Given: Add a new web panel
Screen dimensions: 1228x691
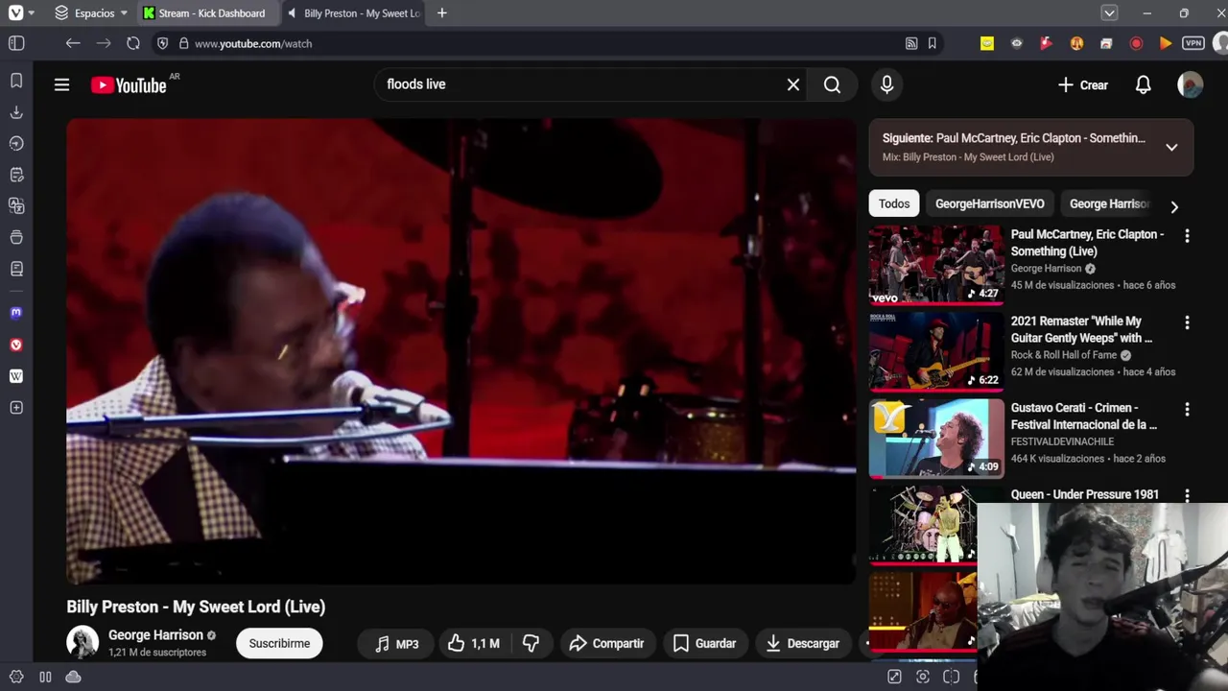Looking at the screenshot, I should pyautogui.click(x=16, y=408).
